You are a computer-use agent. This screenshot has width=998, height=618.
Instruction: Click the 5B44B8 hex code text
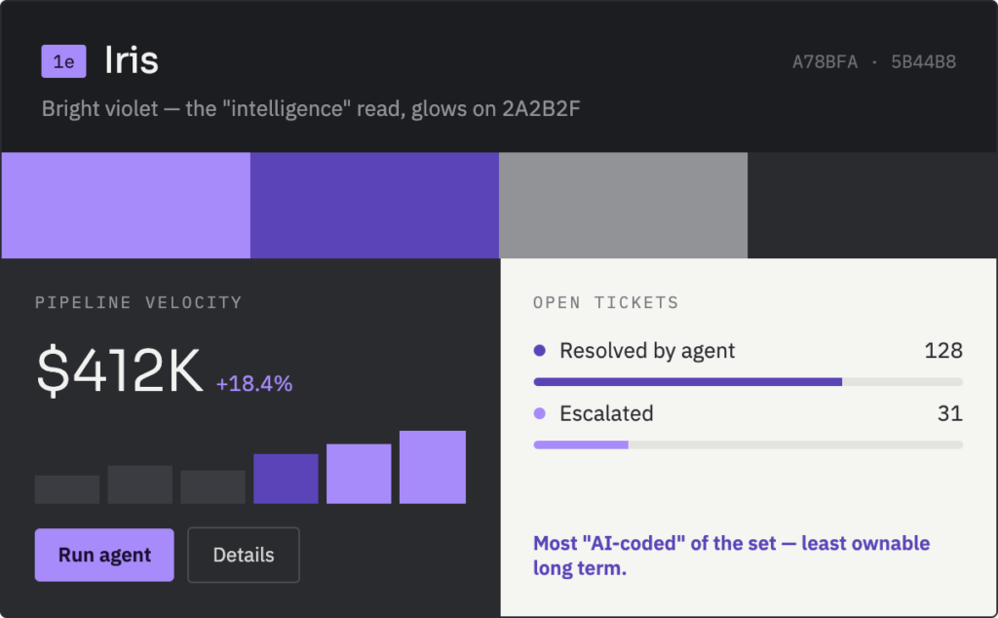point(924,61)
